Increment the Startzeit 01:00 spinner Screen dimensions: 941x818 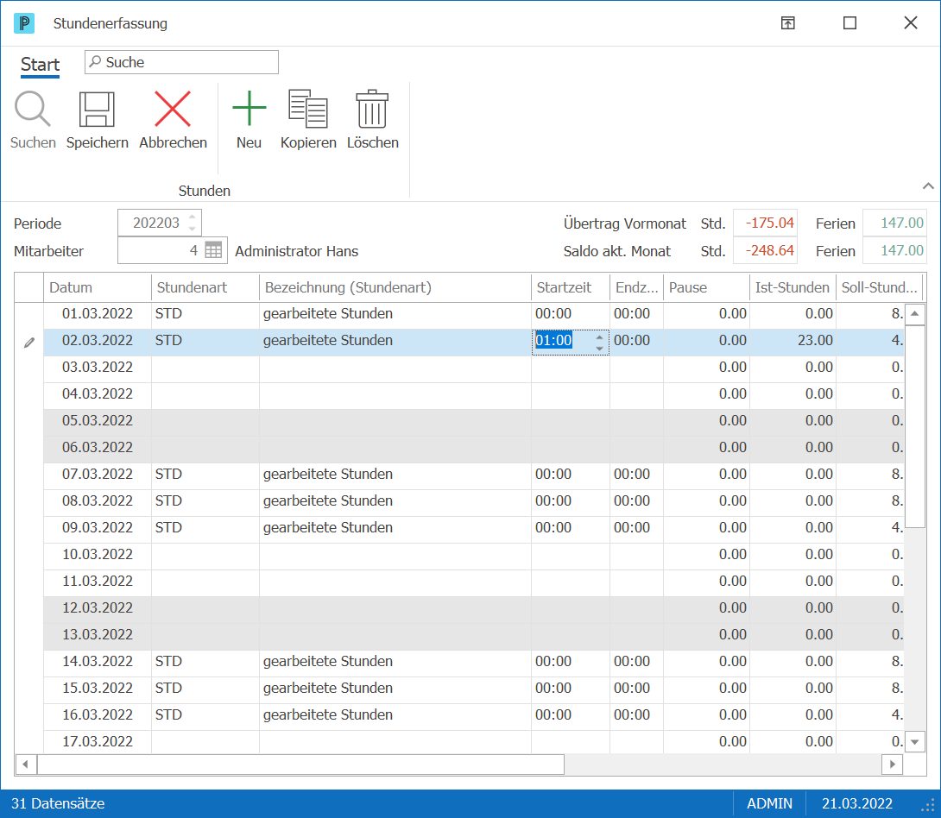click(x=599, y=337)
